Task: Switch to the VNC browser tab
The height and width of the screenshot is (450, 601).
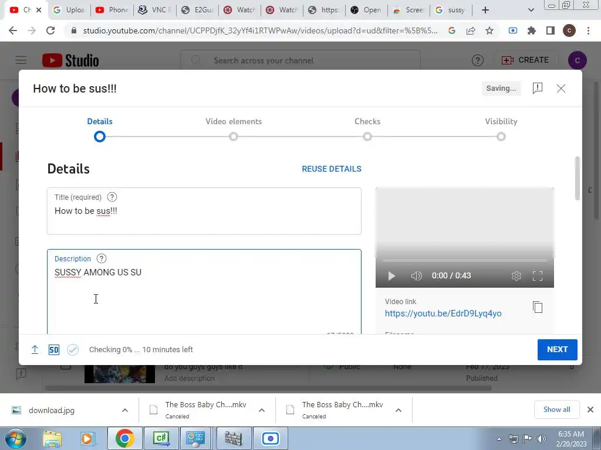Action: click(x=154, y=10)
